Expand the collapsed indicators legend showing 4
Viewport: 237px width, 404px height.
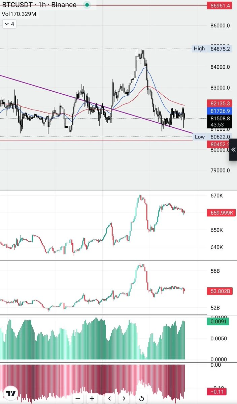[9, 24]
